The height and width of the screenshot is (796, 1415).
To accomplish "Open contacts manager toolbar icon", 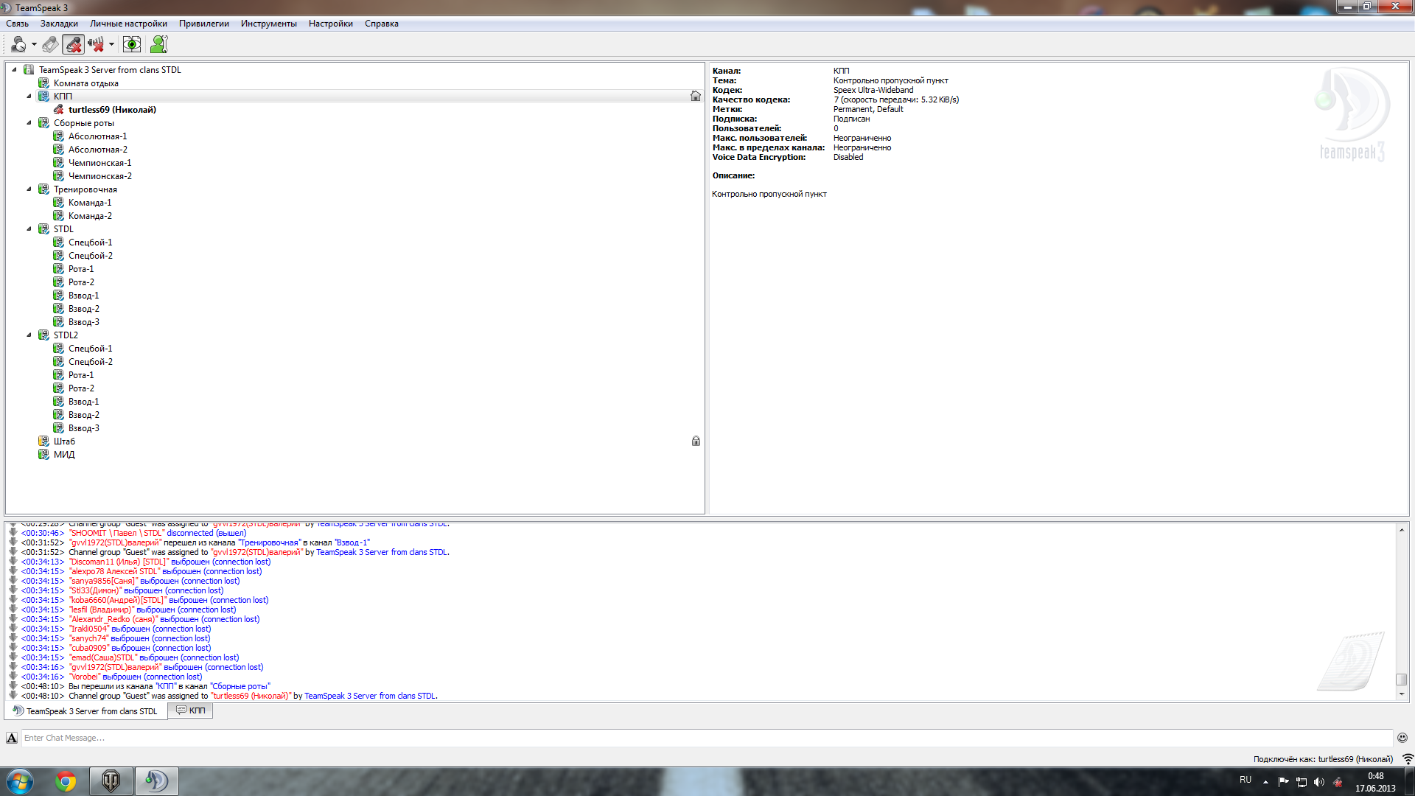I will 158,45.
